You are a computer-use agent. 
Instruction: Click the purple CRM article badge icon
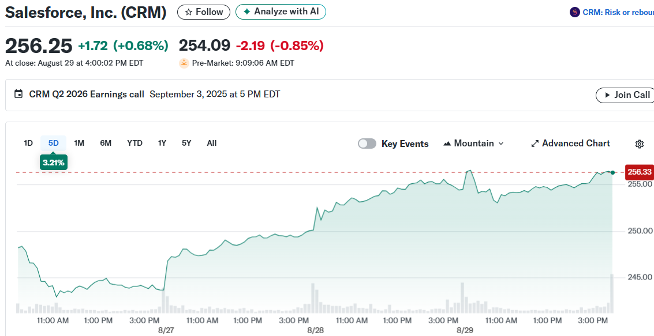point(575,12)
